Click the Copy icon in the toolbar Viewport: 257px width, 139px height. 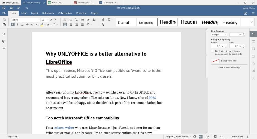(4, 20)
